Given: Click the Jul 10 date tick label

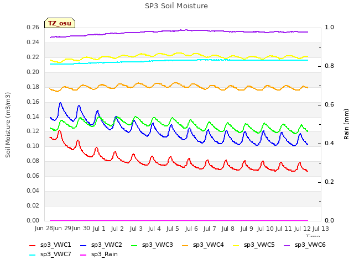Looking at the screenshot, I should tap(265, 229).
